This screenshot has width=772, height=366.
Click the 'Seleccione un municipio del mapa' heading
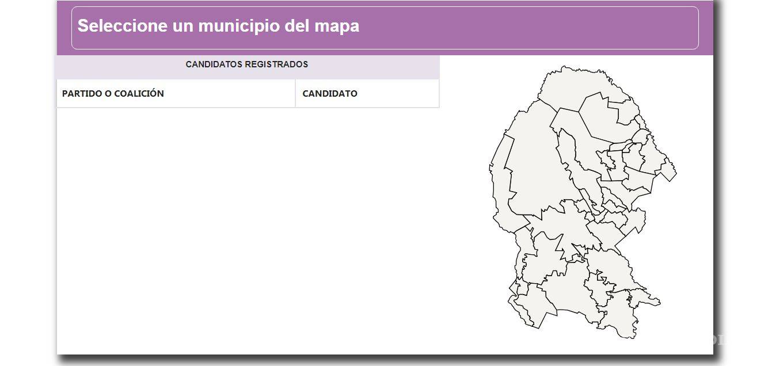point(218,26)
